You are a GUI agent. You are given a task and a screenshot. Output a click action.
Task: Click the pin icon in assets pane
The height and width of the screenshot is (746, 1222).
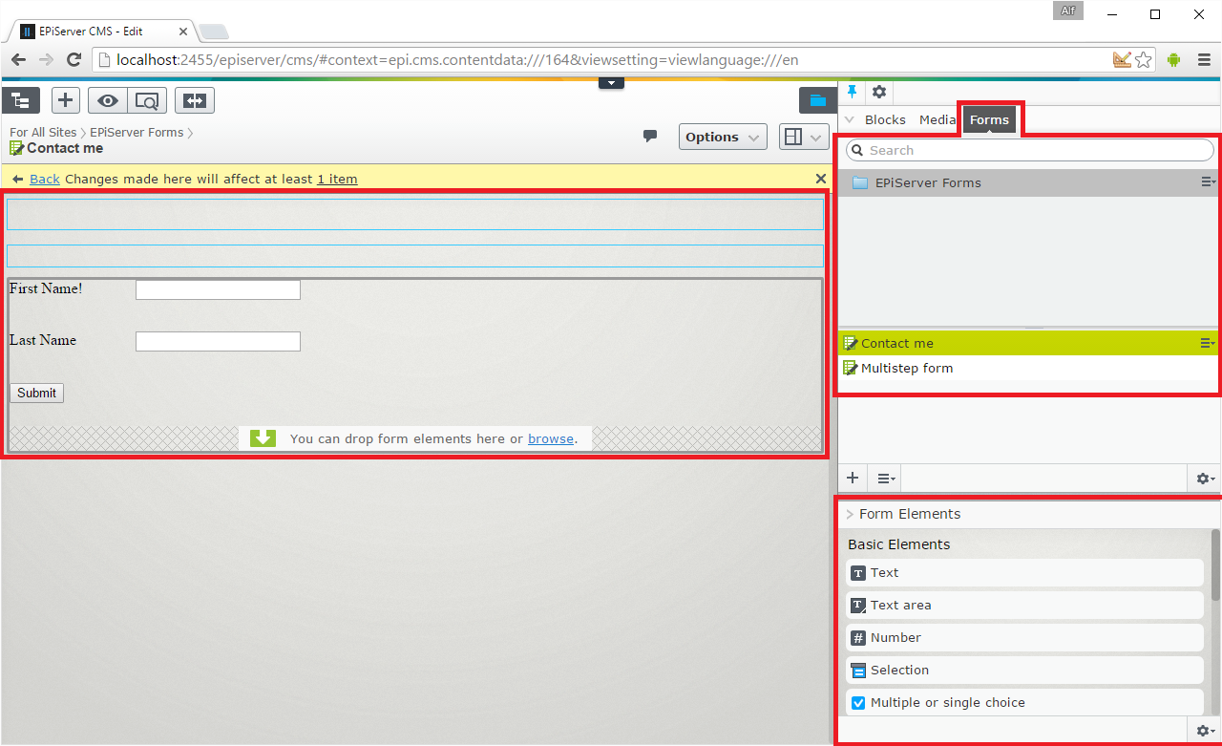coord(853,92)
